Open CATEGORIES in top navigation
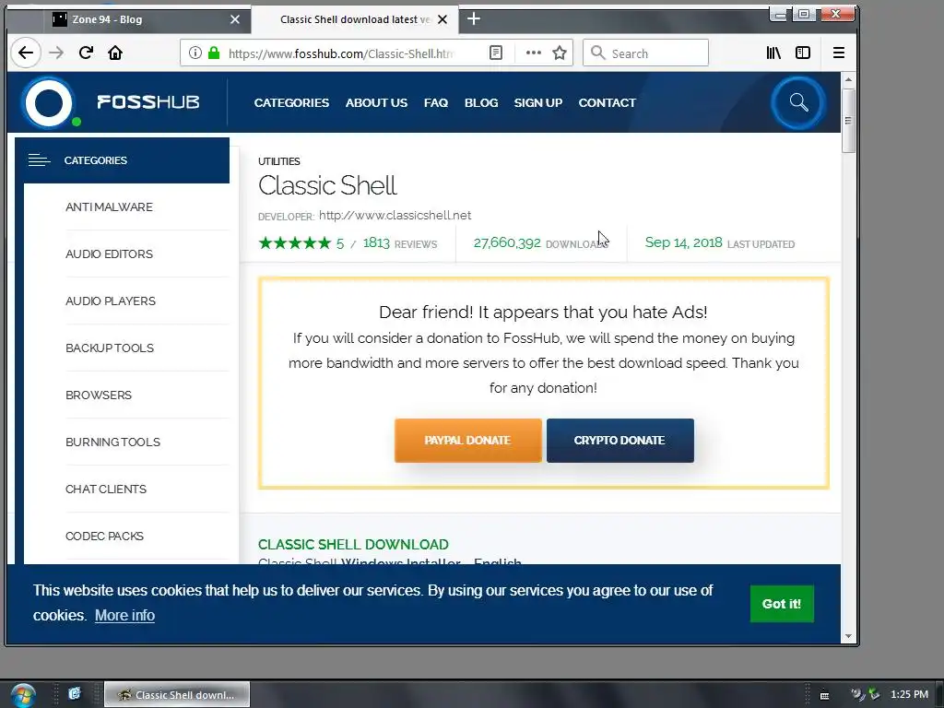The width and height of the screenshot is (944, 708). 291,103
